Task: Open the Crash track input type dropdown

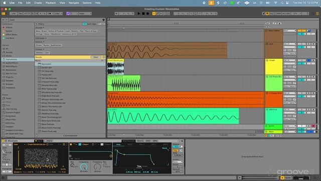Action: tap(290, 60)
